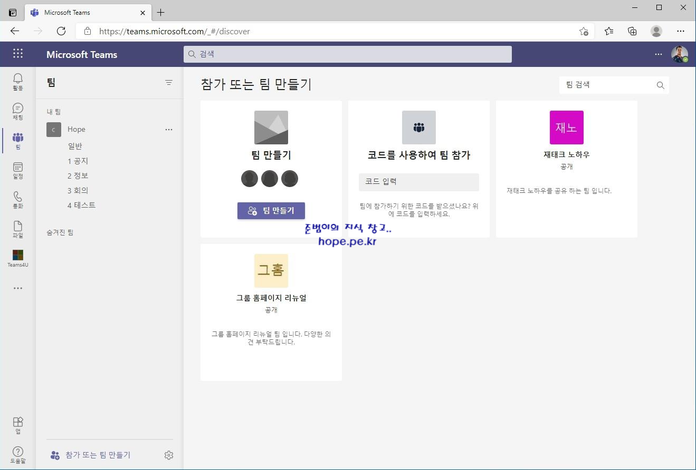Open the 그룹 홈페이지 리뉴얼 team card

(271, 312)
